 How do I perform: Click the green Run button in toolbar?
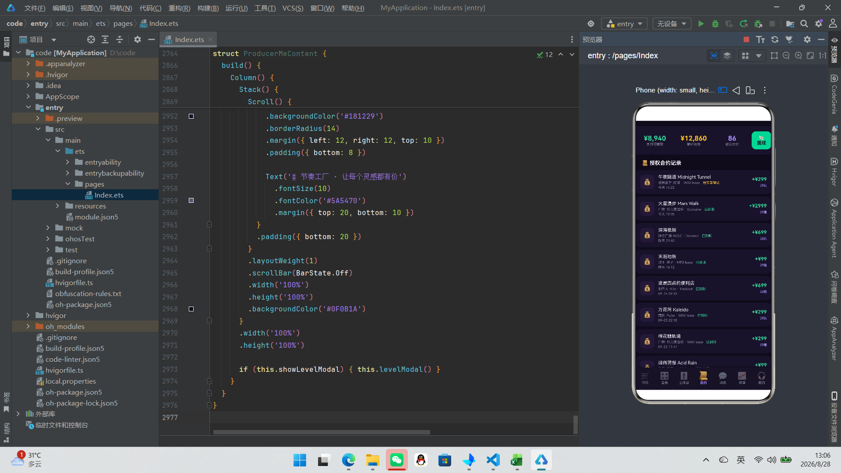[701, 24]
